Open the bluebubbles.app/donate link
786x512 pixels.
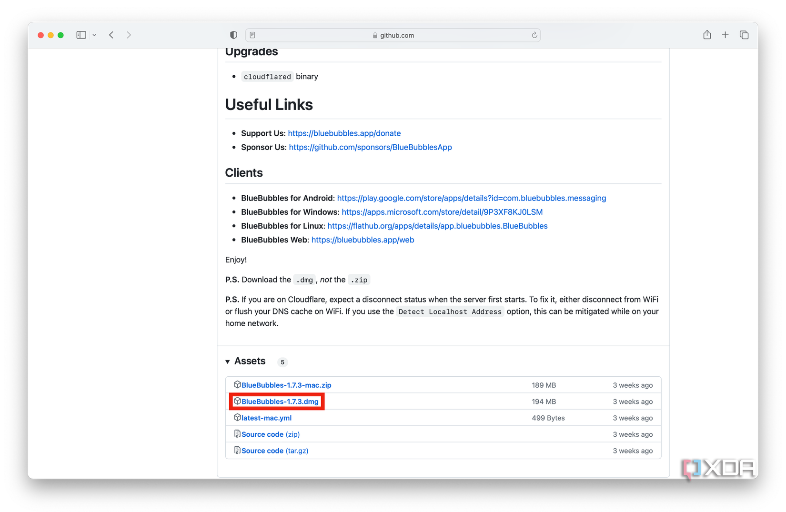coord(344,133)
